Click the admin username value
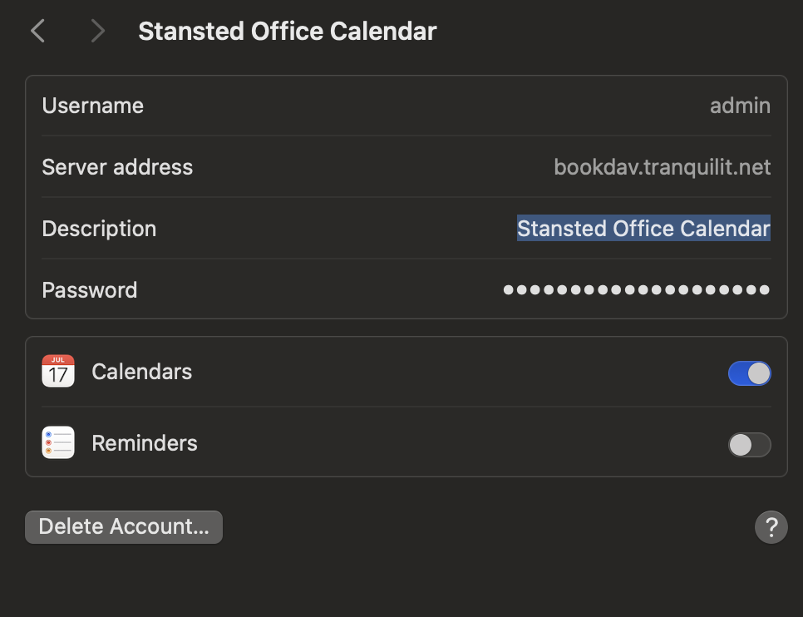803x617 pixels. coord(740,106)
